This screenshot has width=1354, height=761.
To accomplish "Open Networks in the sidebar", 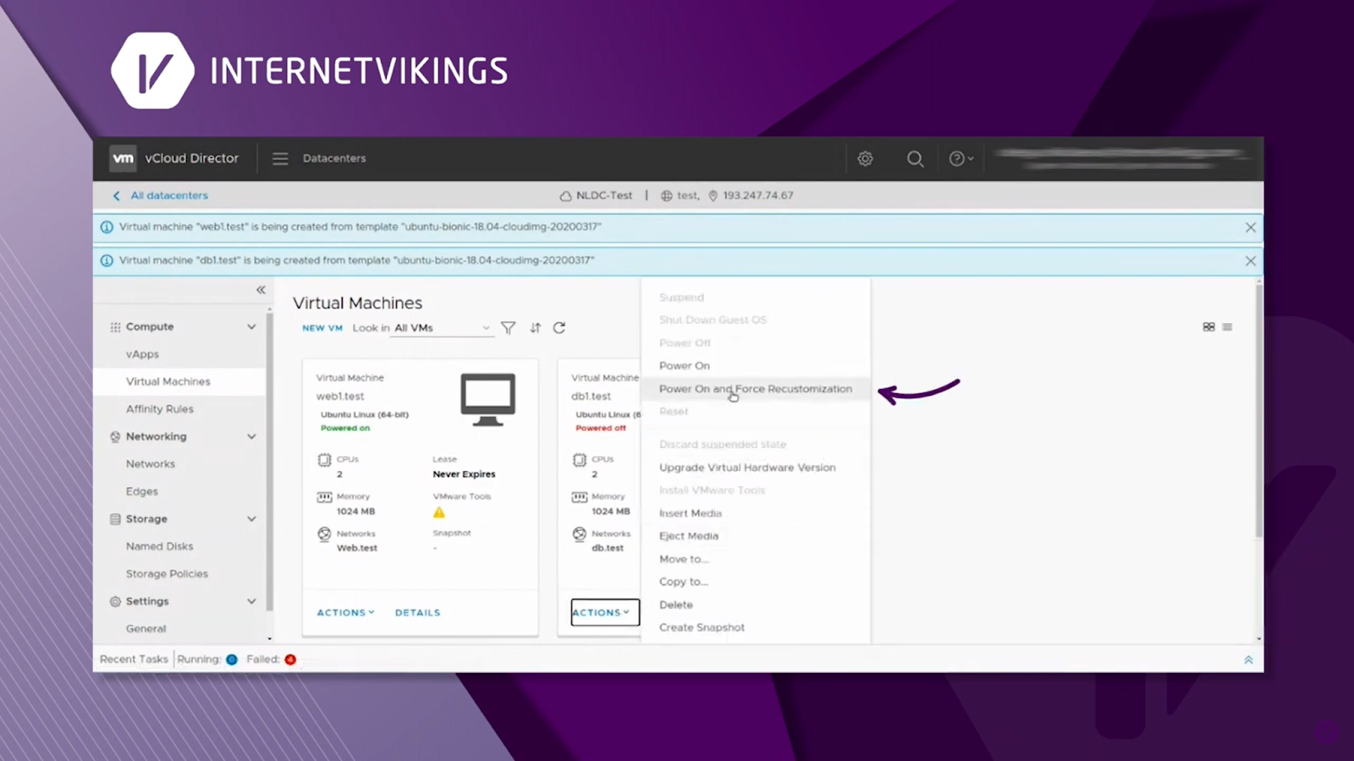I will (151, 464).
